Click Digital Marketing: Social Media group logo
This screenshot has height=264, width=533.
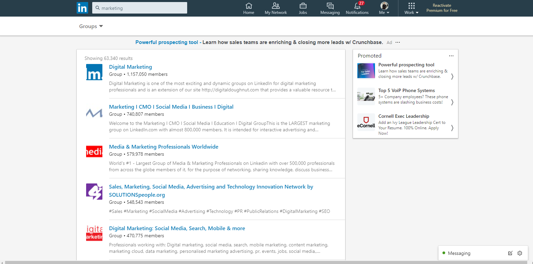point(94,233)
